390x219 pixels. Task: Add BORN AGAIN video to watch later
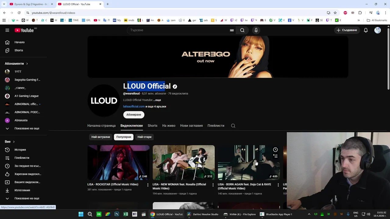pos(275,150)
